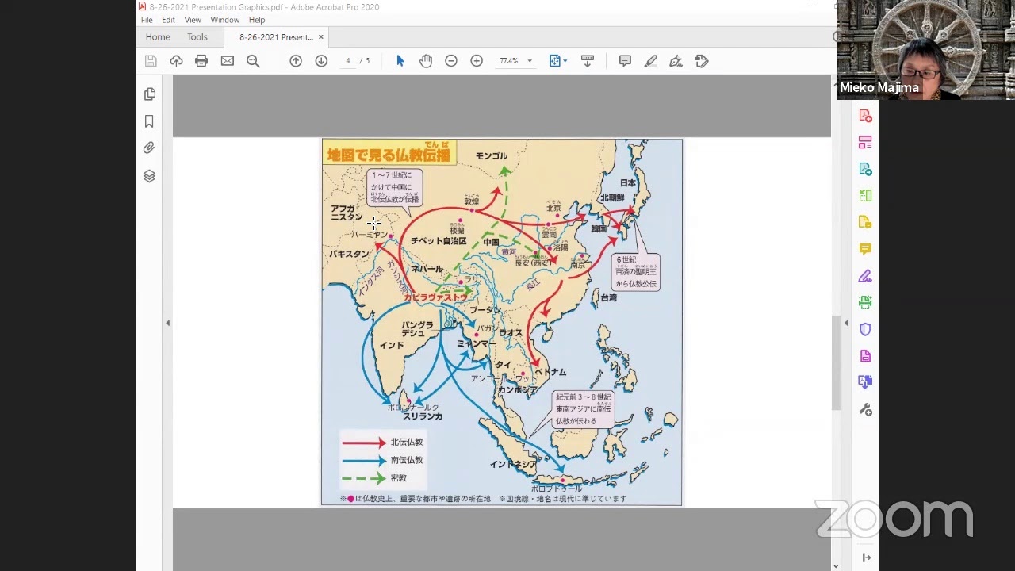Open Export PDF tool in right pane
The width and height of the screenshot is (1015, 571).
(865, 169)
